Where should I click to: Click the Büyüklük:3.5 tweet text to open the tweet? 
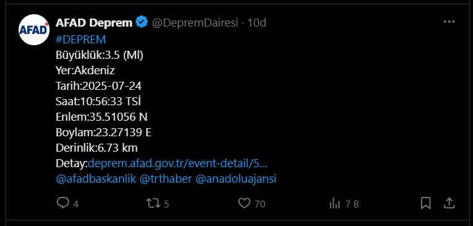point(100,55)
